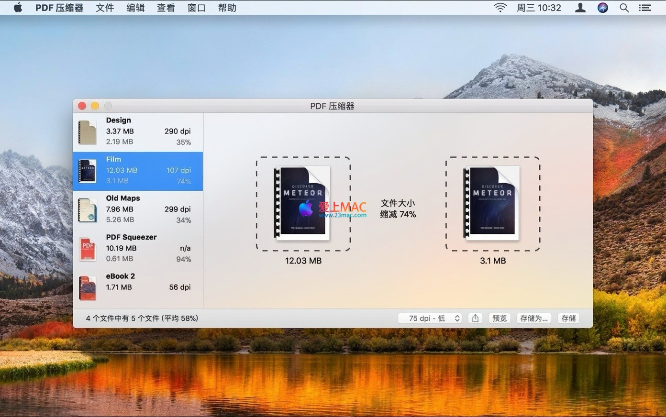Open Spotlight search in the menu bar

pos(624,8)
